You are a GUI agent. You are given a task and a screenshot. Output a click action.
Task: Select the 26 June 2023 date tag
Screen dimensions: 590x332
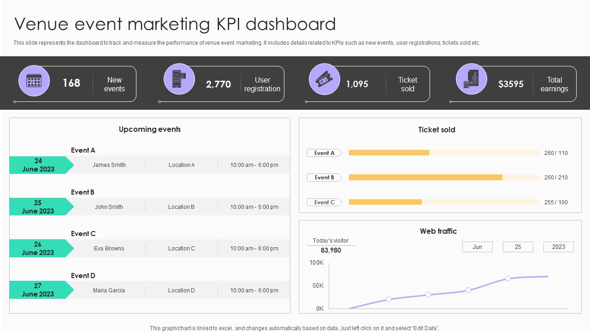tap(41, 248)
